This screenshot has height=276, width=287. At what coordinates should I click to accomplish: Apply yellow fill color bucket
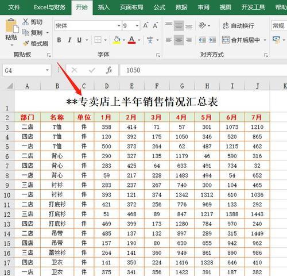click(117, 40)
